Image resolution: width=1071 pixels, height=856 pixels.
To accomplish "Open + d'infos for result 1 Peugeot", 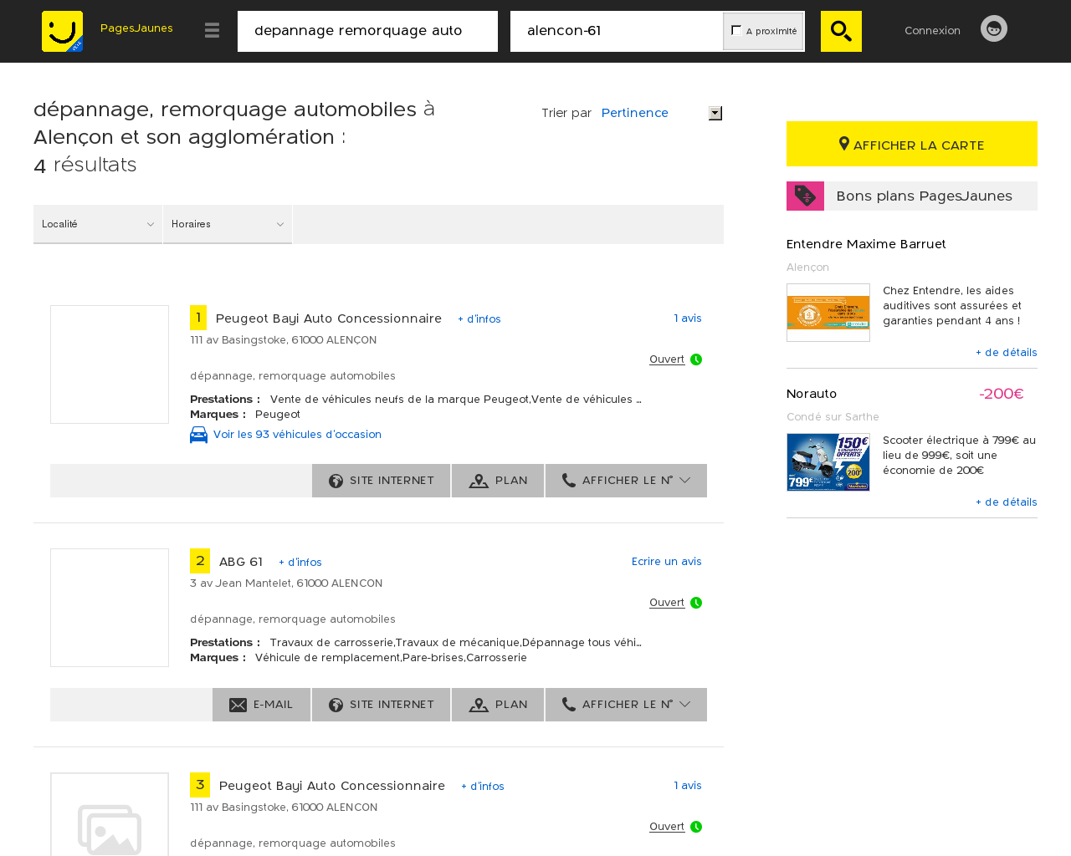I will 479,319.
